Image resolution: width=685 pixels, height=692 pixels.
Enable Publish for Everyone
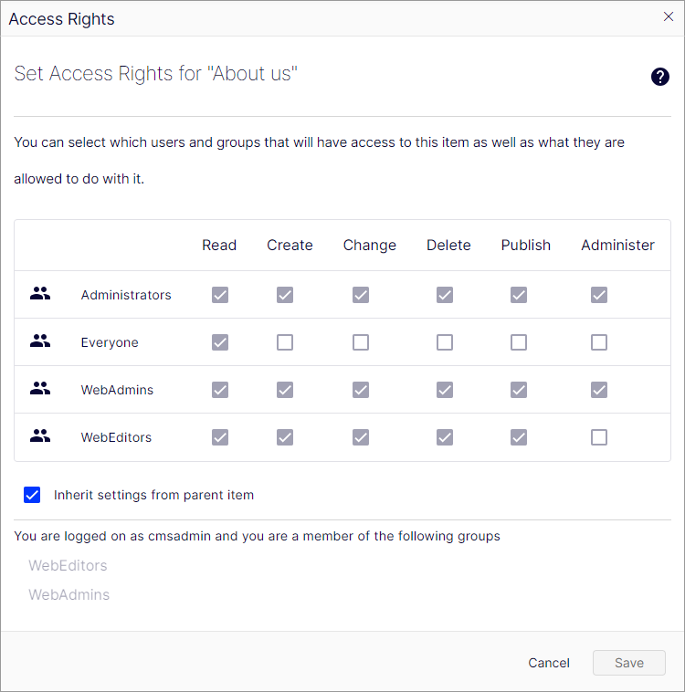[x=519, y=342]
